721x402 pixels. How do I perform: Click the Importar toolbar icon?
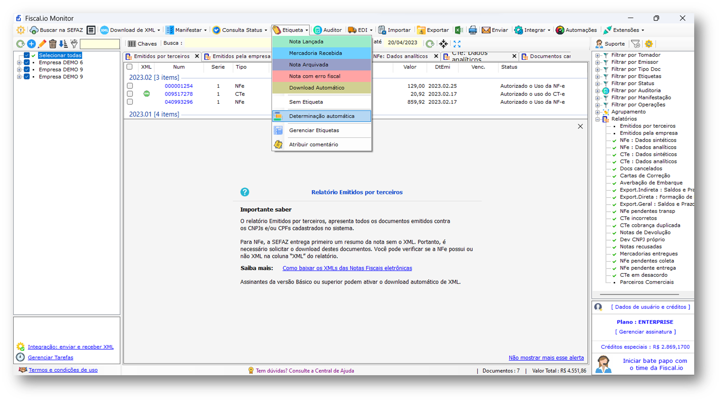pos(382,30)
